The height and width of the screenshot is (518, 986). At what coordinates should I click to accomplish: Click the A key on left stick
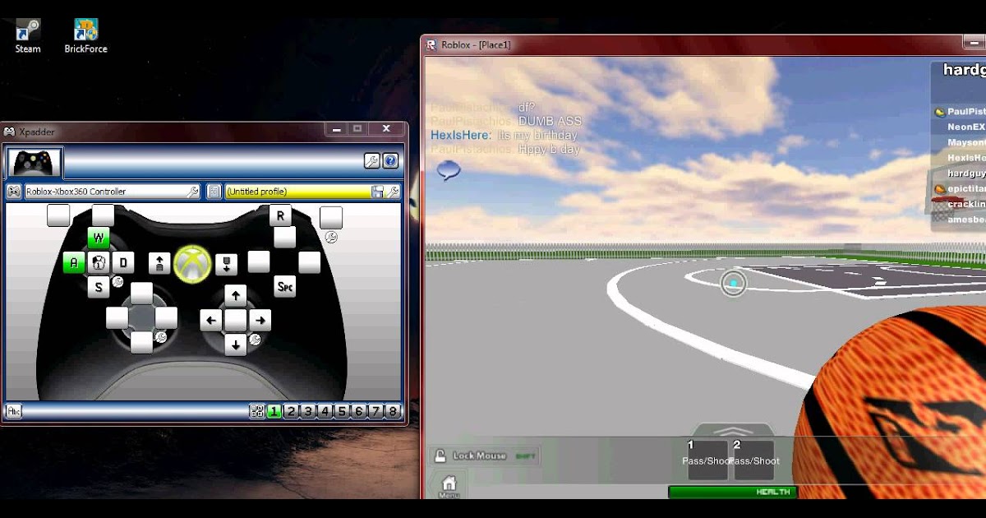[x=74, y=263]
